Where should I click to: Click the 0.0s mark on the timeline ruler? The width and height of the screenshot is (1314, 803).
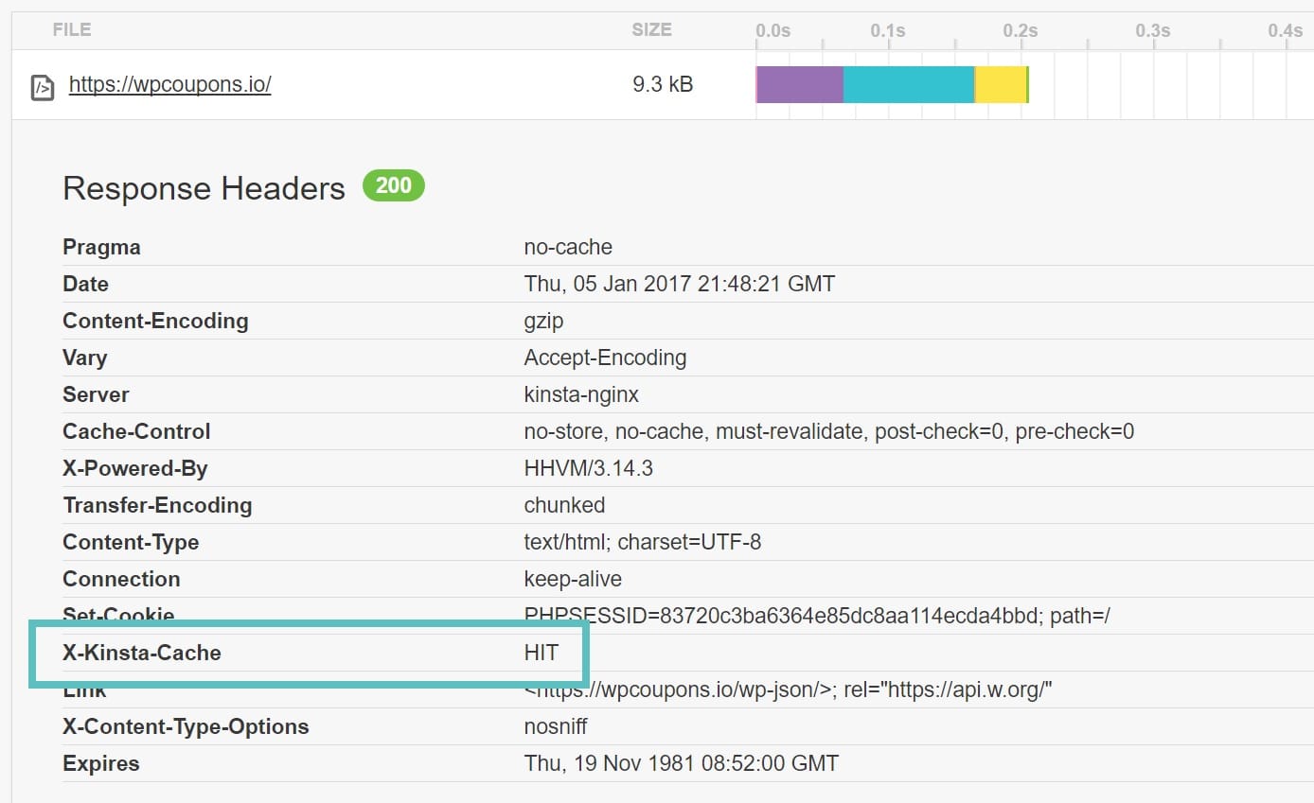773,29
